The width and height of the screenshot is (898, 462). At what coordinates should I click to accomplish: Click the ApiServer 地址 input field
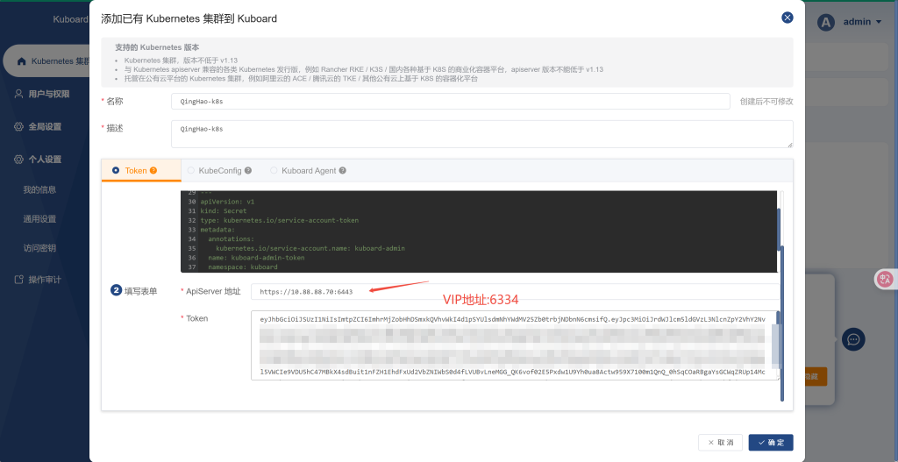click(514, 292)
